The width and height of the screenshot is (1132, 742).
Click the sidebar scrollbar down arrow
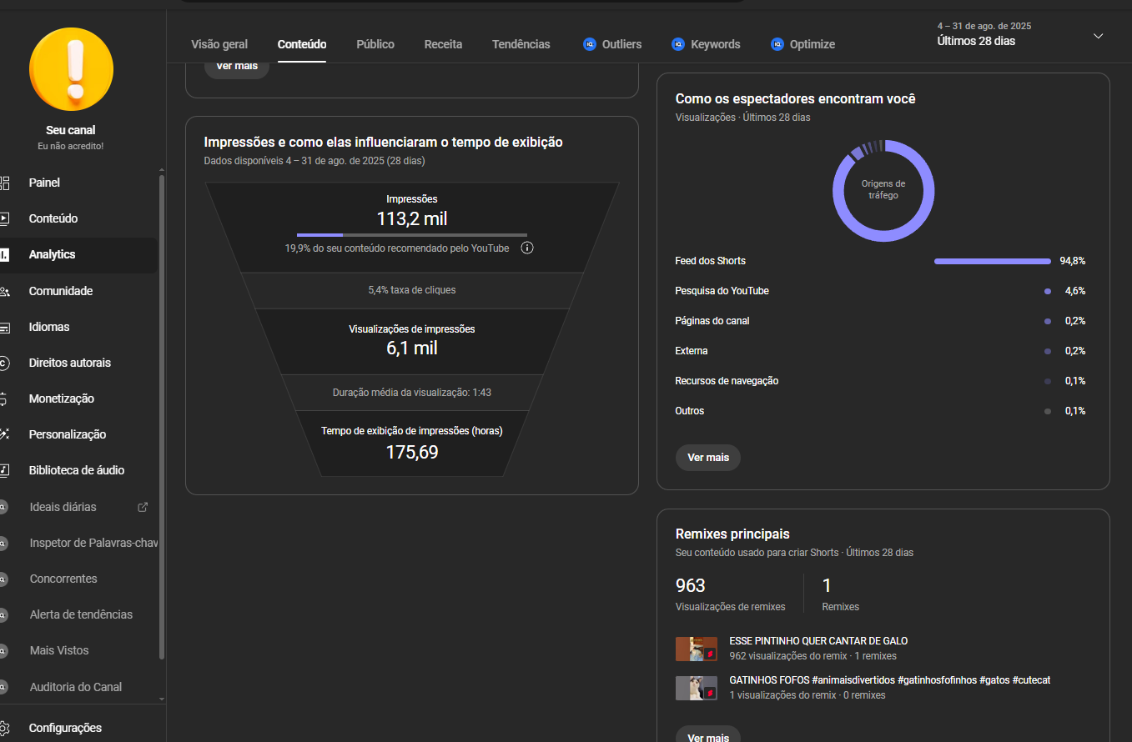162,699
